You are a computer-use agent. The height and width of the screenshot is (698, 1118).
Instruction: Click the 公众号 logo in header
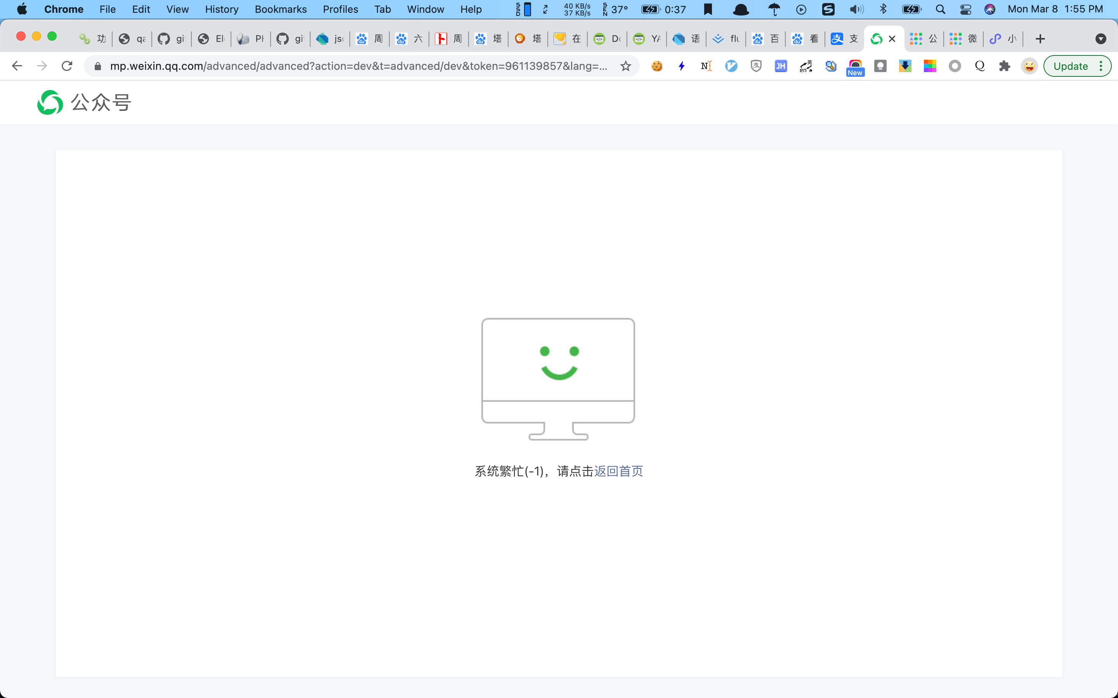pos(84,102)
